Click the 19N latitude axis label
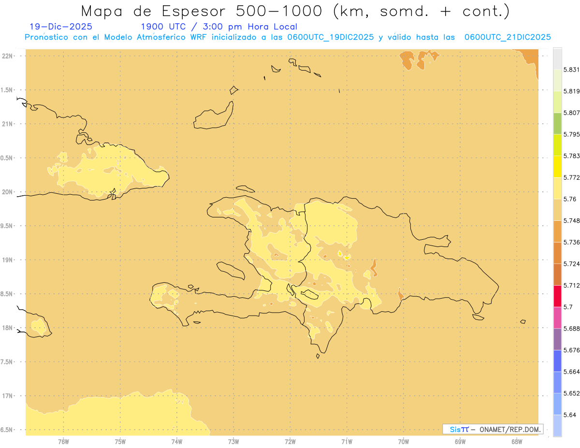This screenshot has width=580, height=448. (8, 260)
